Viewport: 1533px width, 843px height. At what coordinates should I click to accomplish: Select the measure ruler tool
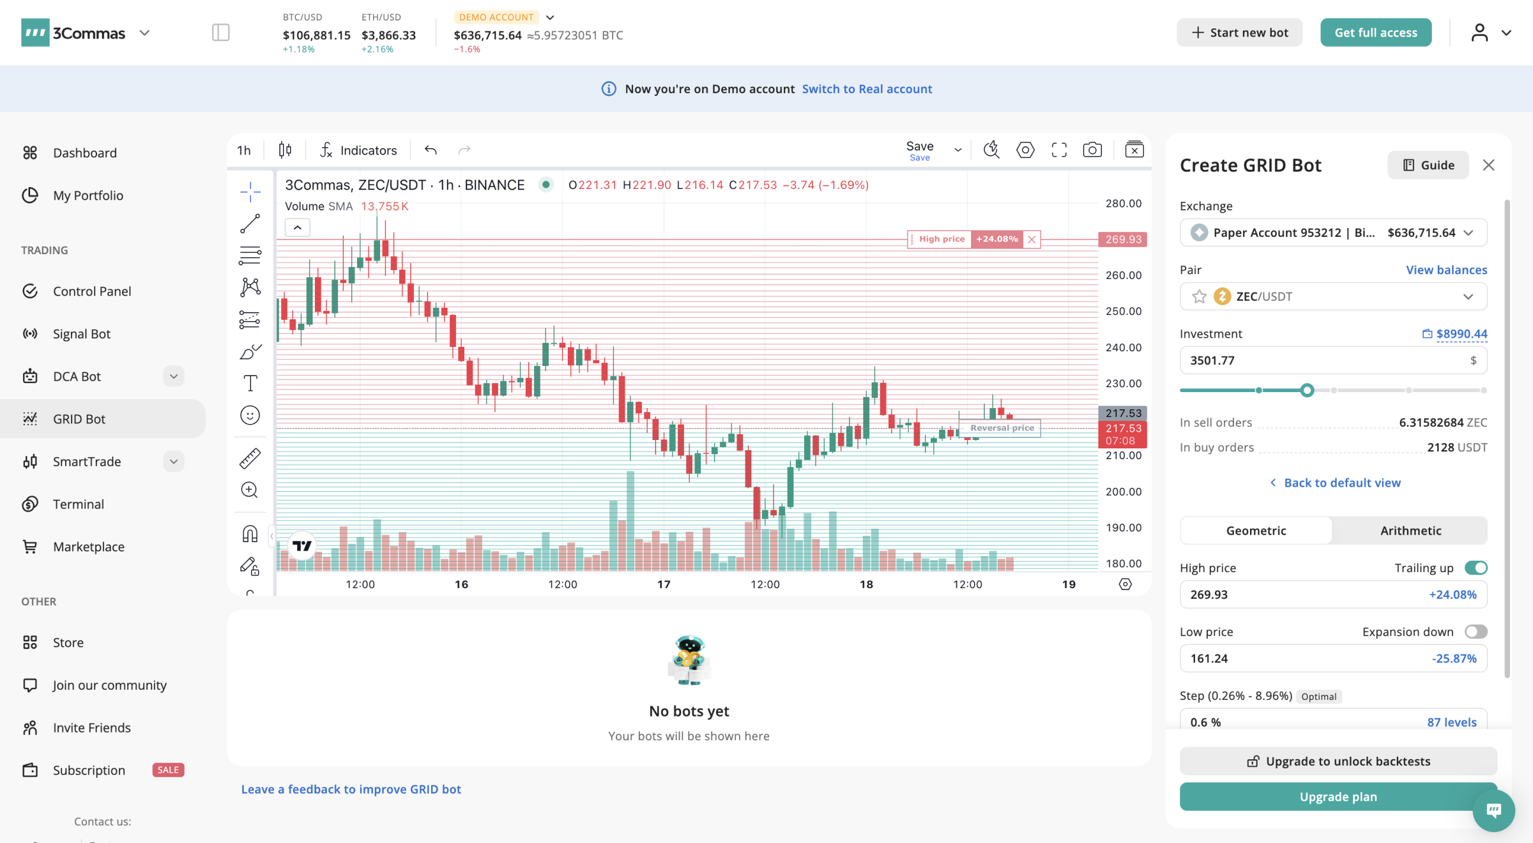250,457
